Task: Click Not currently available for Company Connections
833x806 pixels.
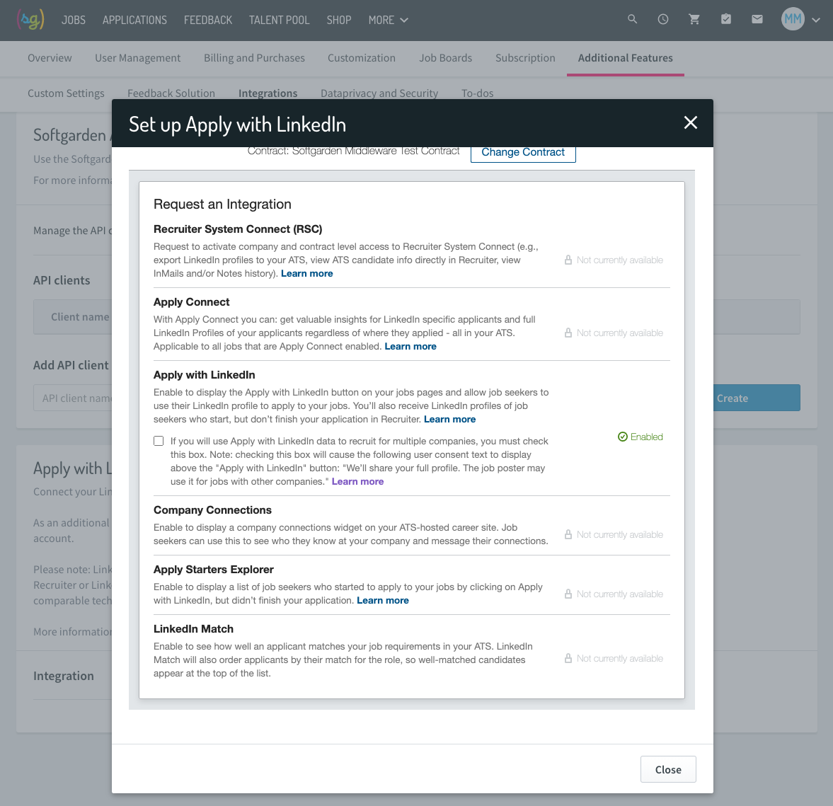Action: (x=619, y=534)
